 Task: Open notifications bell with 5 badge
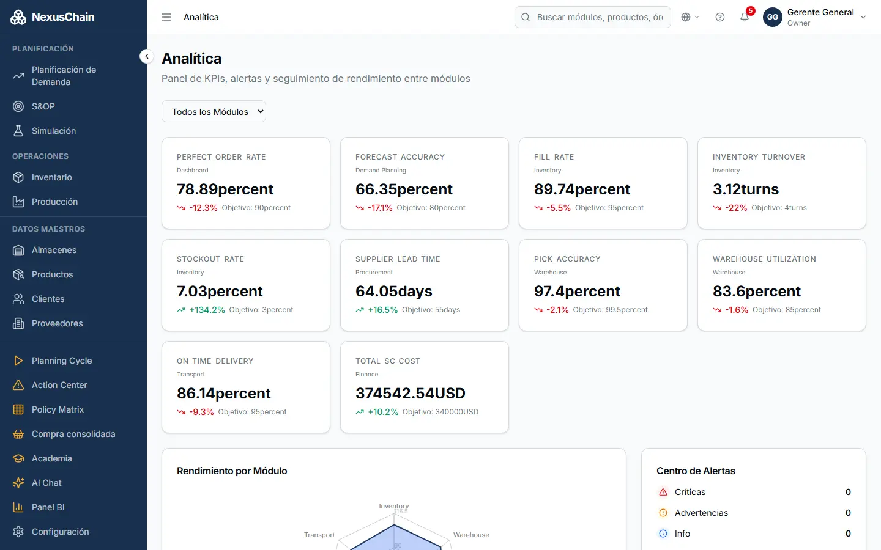(745, 17)
